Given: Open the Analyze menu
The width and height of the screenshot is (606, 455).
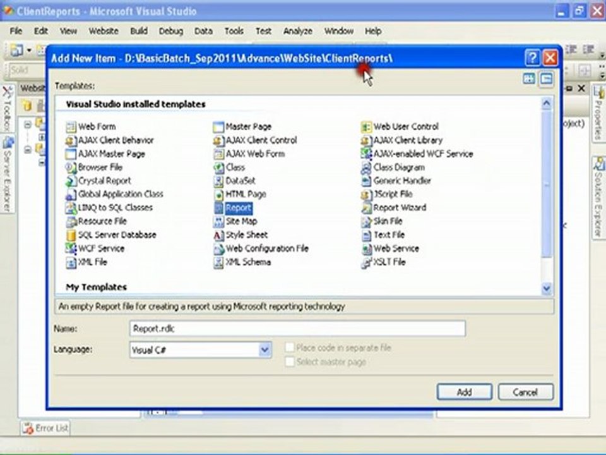Looking at the screenshot, I should pos(297,31).
